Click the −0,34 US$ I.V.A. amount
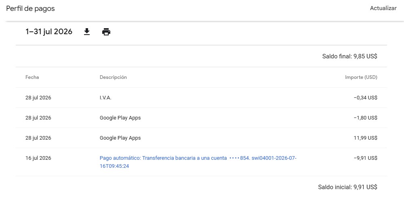 click(x=365, y=97)
